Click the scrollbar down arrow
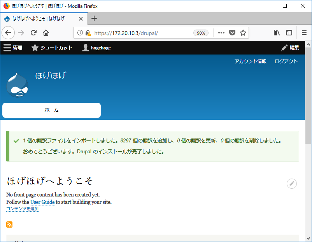This screenshot has width=312, height=242. point(308,238)
